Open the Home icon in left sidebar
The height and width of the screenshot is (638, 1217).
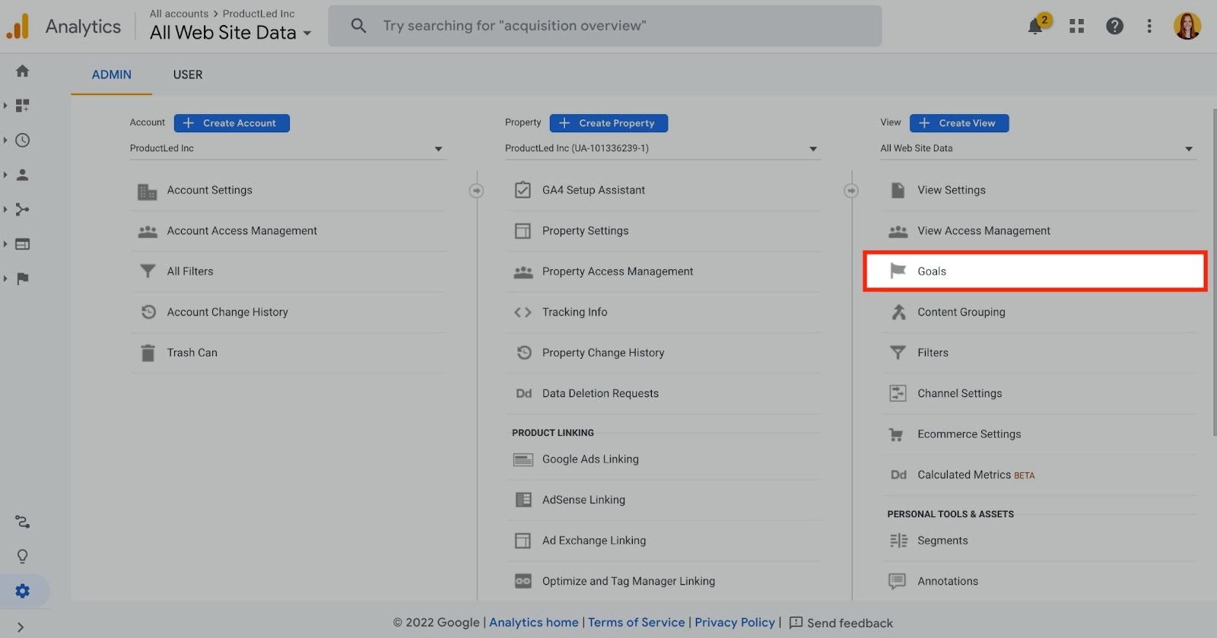22,71
